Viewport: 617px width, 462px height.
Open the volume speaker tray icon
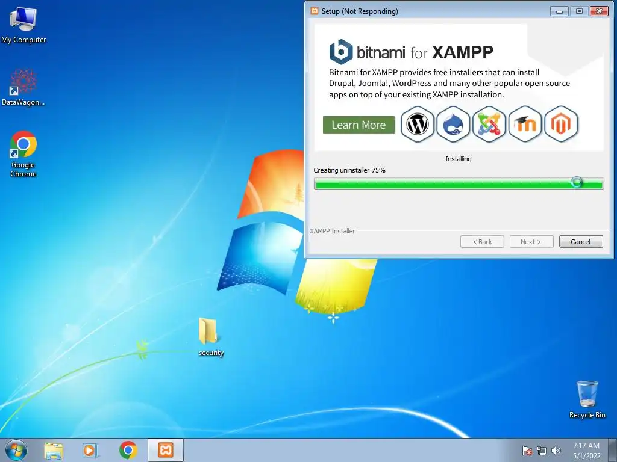coord(556,451)
